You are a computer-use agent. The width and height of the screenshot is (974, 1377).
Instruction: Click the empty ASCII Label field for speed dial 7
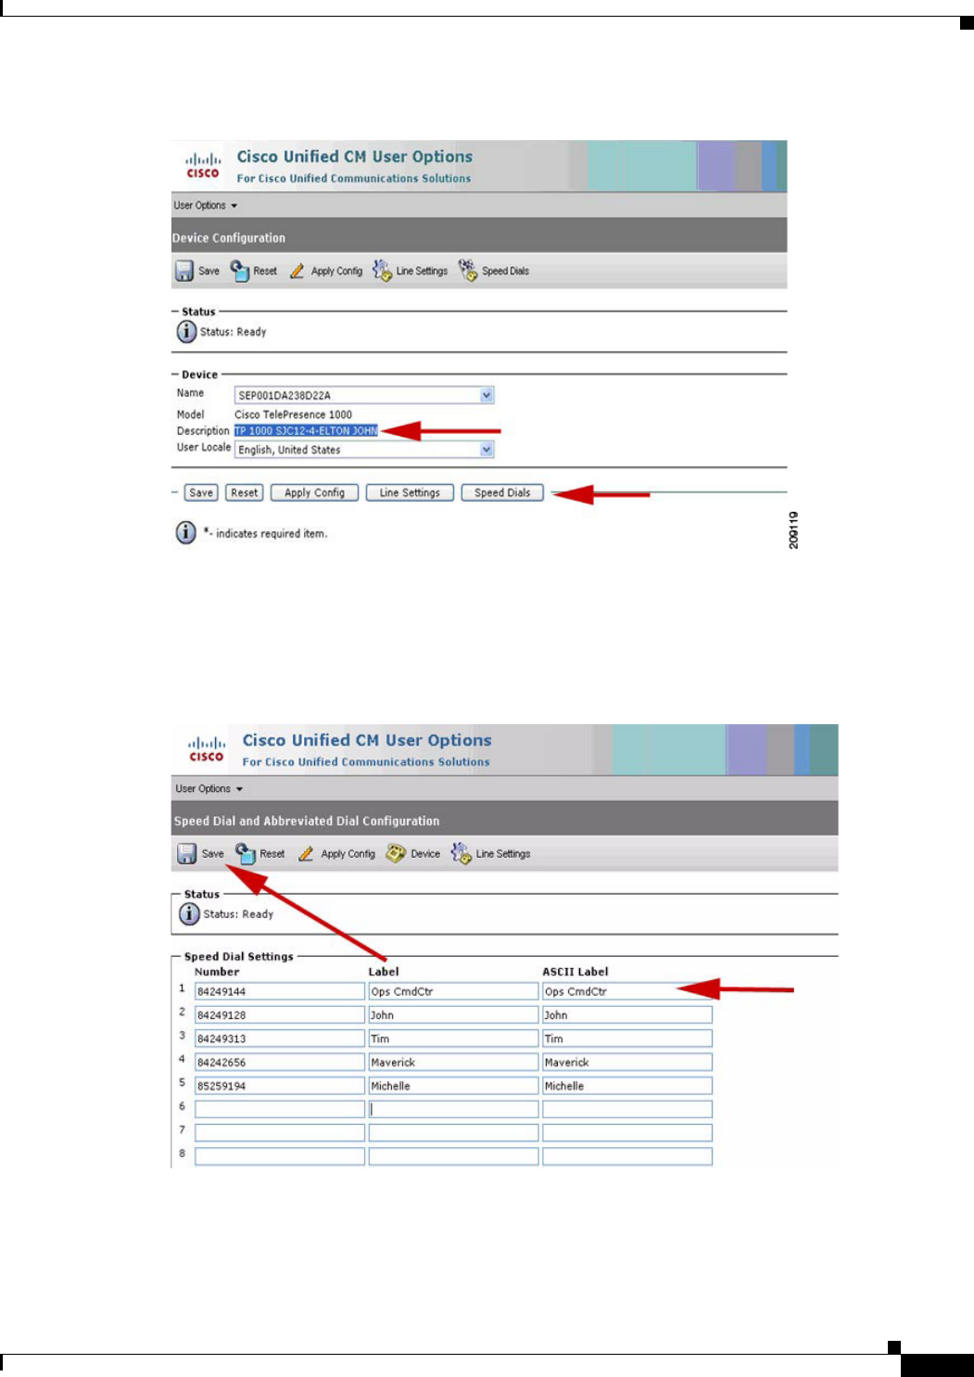[x=627, y=1133]
